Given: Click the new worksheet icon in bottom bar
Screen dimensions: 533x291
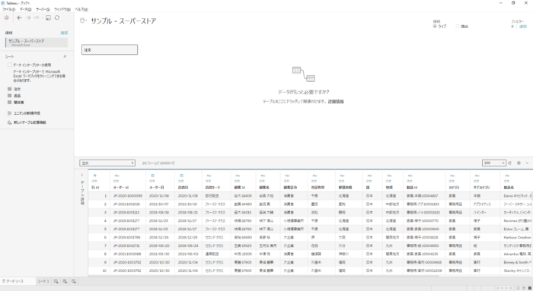Looking at the screenshot, I should pos(56,281).
